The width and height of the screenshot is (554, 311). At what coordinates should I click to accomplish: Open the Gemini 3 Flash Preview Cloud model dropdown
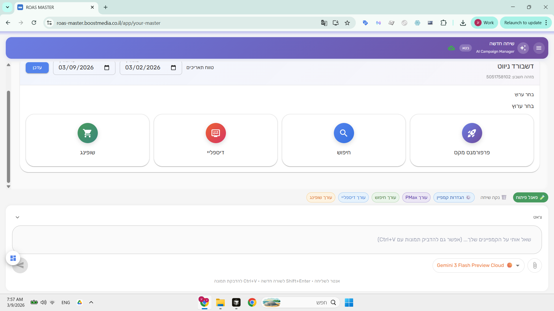coord(518,265)
